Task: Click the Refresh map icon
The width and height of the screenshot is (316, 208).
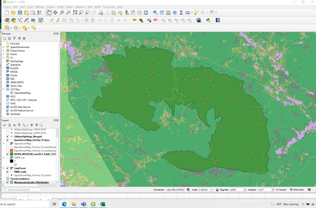Action: (x=146, y=13)
